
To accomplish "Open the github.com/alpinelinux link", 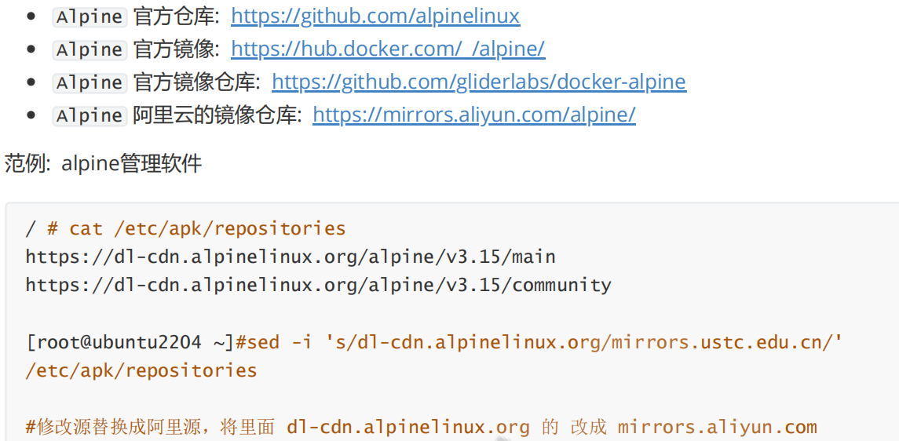I will pyautogui.click(x=375, y=16).
